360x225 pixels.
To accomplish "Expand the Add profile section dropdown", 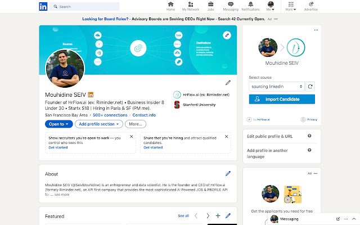I will (99, 124).
